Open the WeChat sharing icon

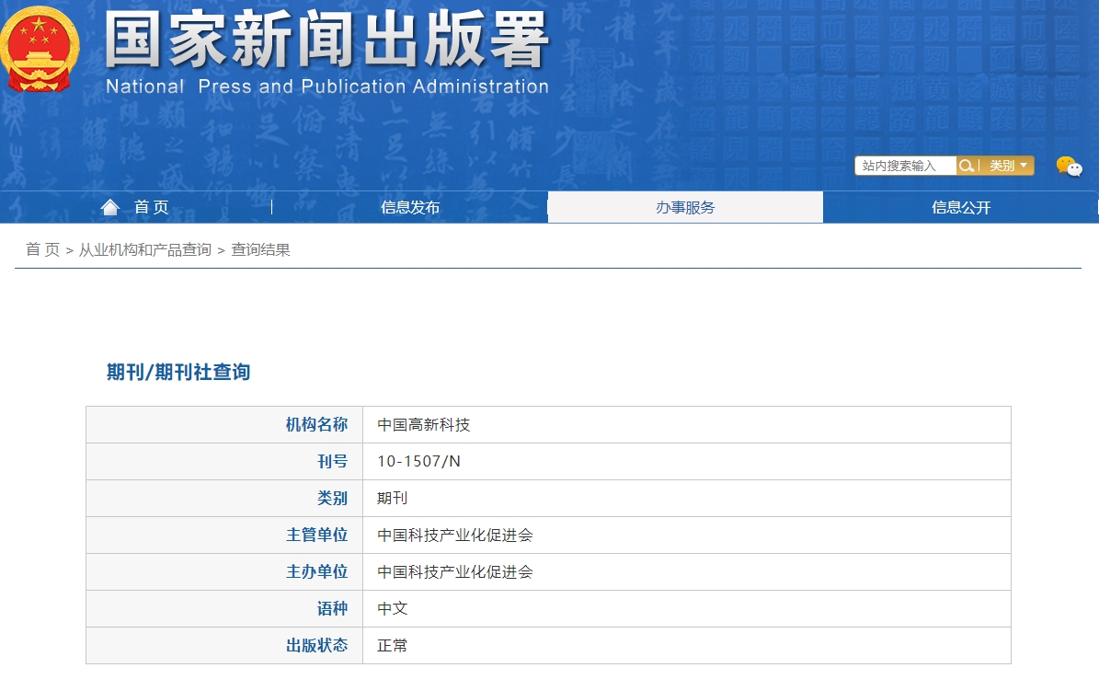pyautogui.click(x=1070, y=167)
